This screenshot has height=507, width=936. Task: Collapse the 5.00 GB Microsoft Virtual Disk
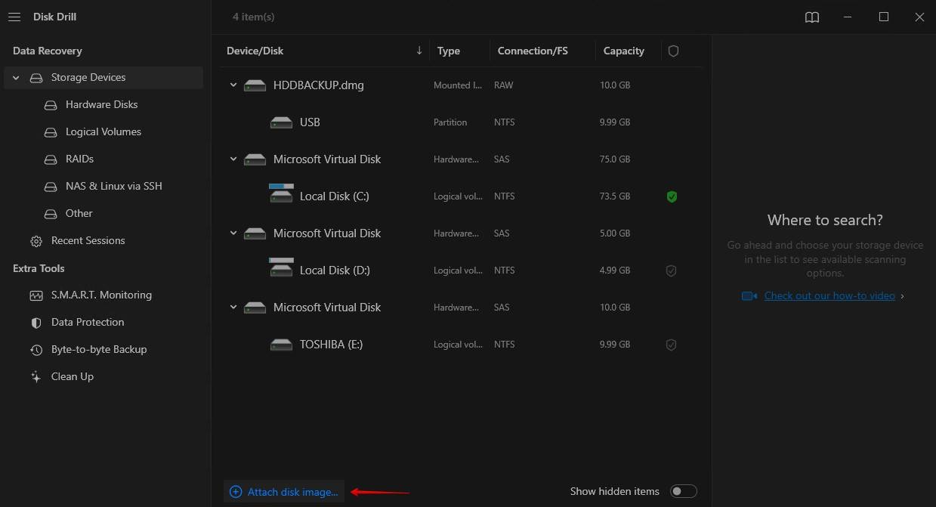[233, 233]
